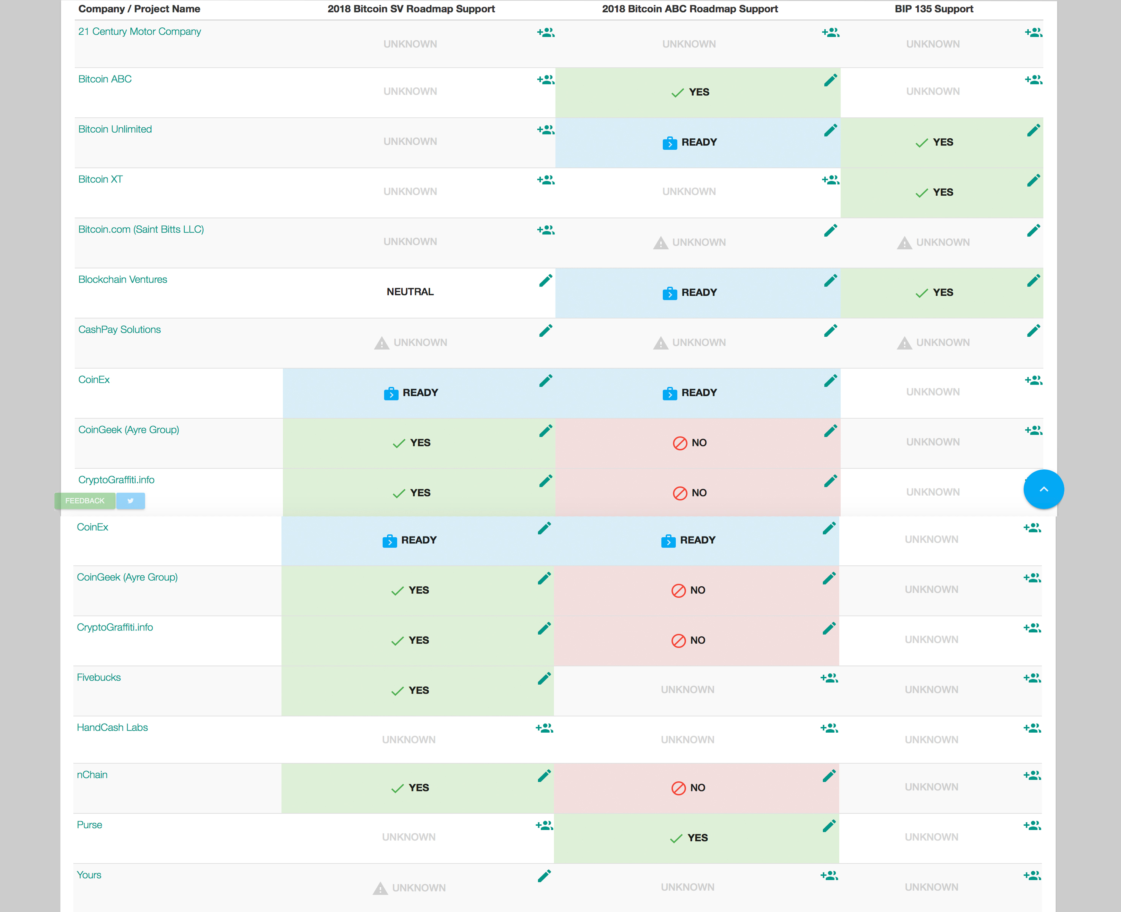1121x912 pixels.
Task: Click the 'BIP 135 Support' column header
Action: tap(933, 9)
